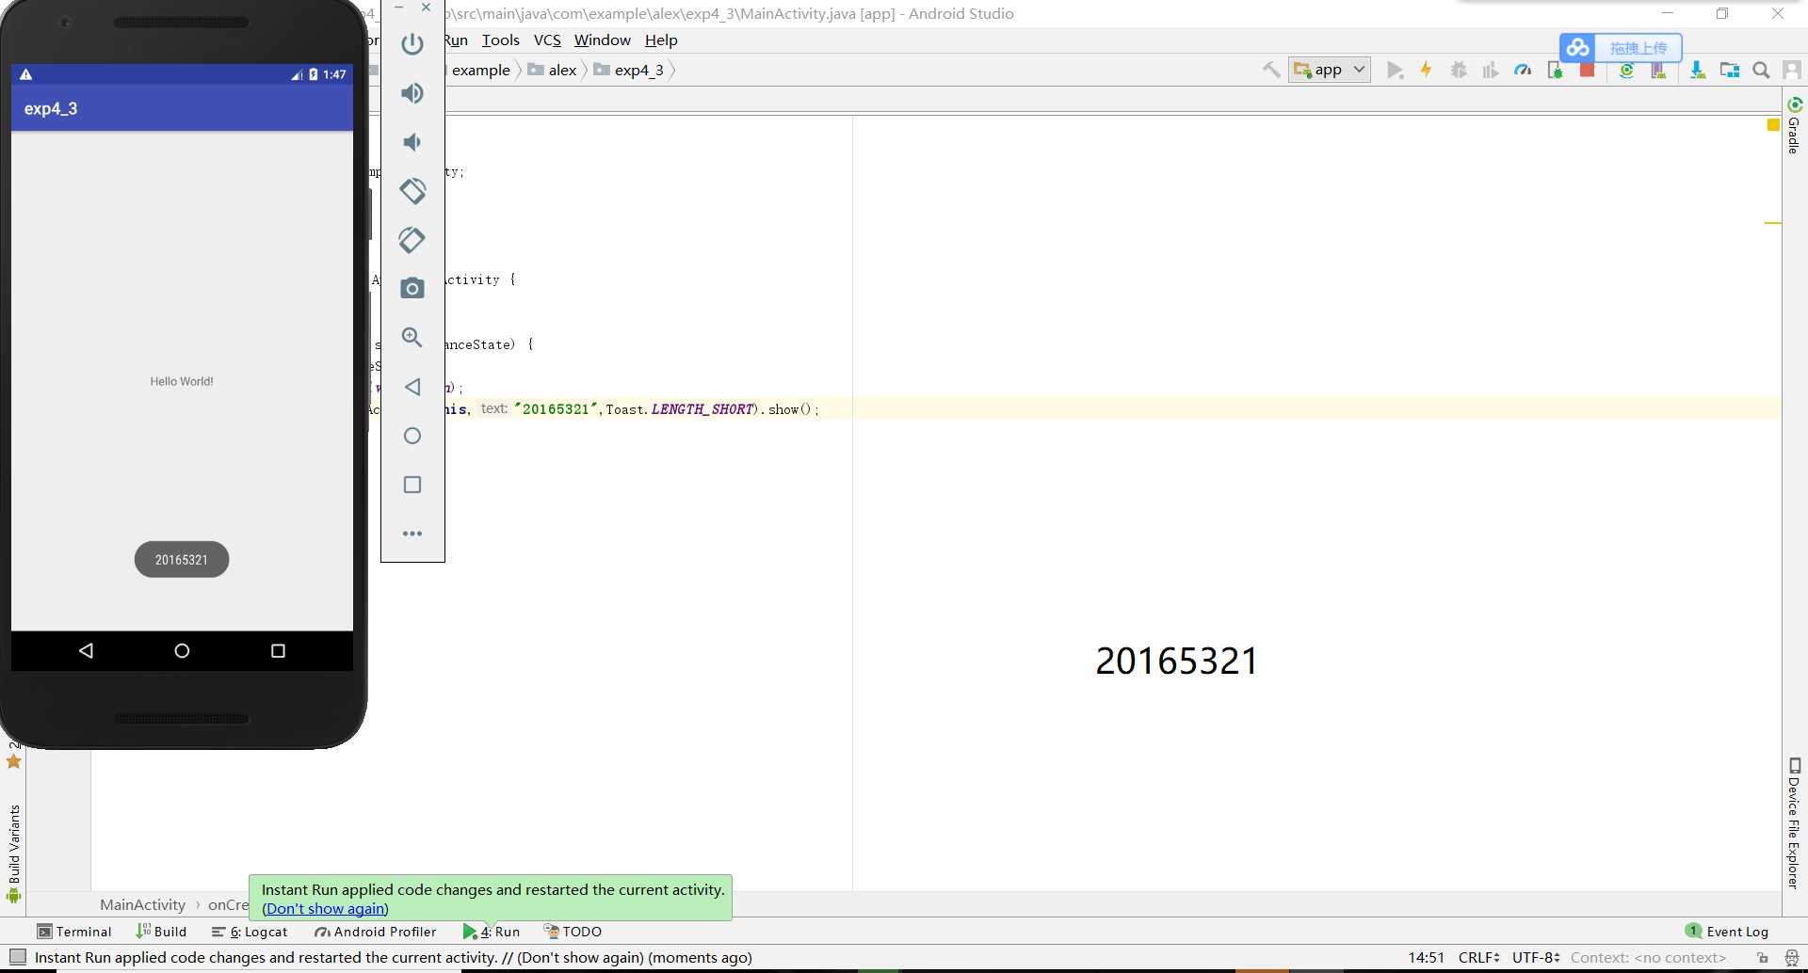Click the CRLF line separator selector
Image resolution: width=1808 pixels, height=973 pixels.
[x=1478, y=957]
